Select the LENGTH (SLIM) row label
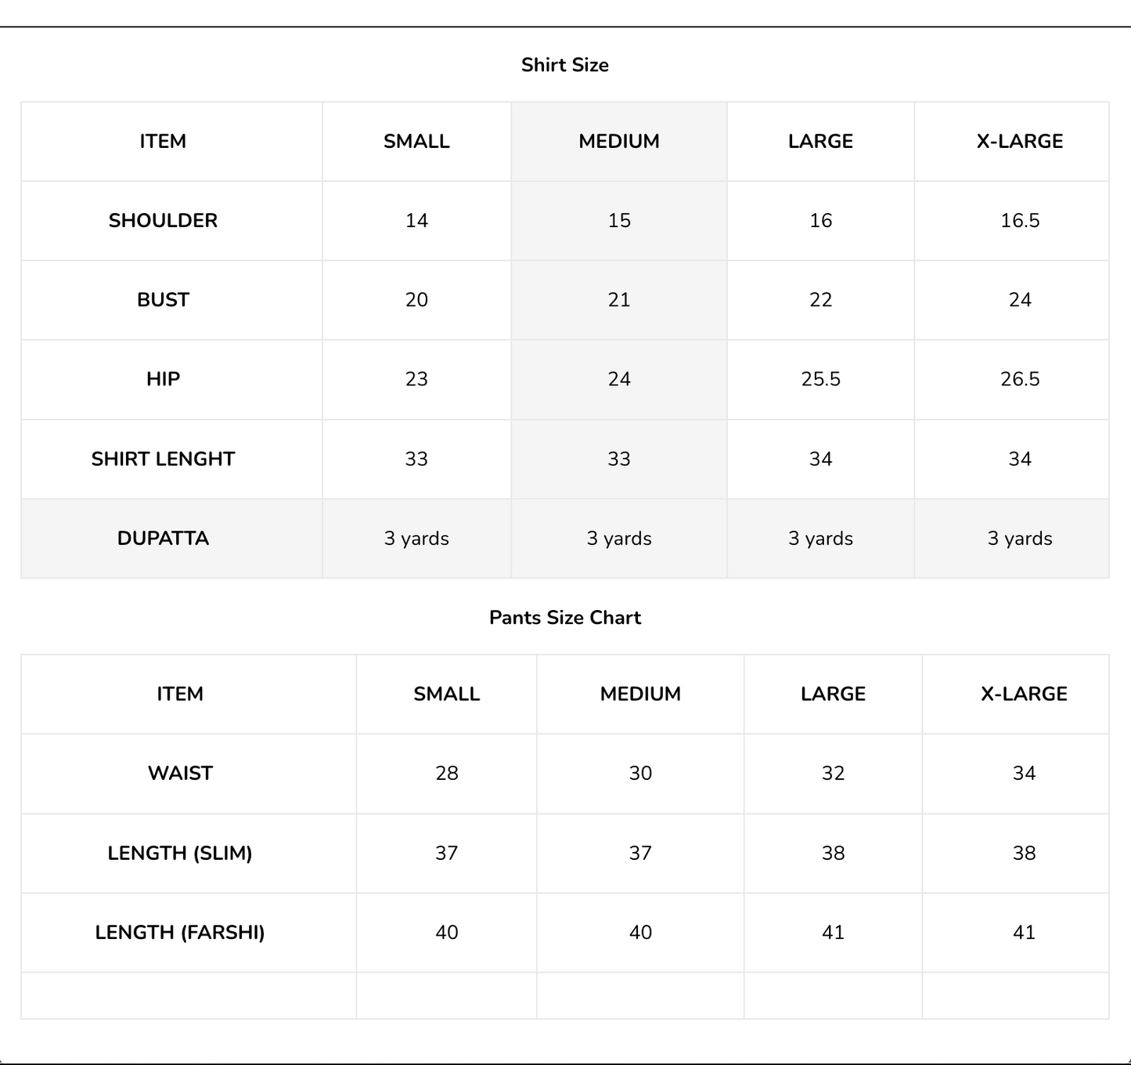The image size is (1131, 1065). [180, 854]
